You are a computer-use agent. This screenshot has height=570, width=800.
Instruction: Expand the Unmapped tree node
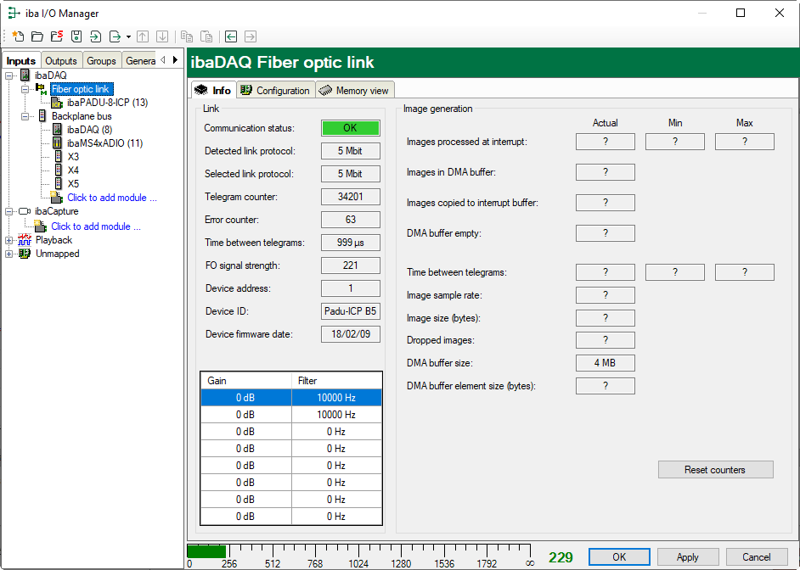(x=9, y=254)
